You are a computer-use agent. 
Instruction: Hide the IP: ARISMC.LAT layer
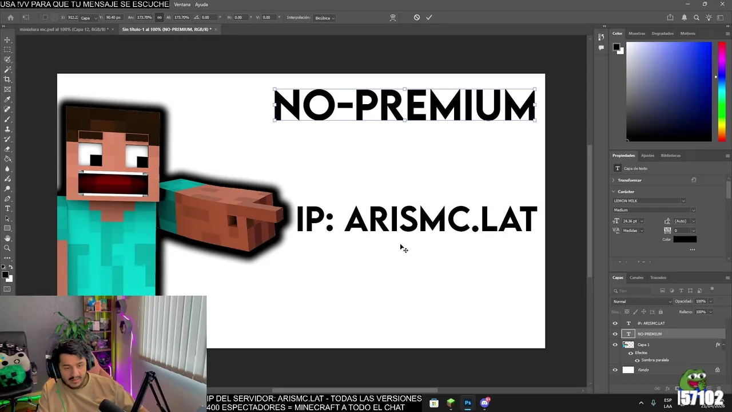pyautogui.click(x=615, y=323)
